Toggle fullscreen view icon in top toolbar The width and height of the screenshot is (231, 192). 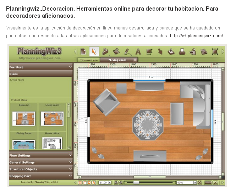coord(215,51)
